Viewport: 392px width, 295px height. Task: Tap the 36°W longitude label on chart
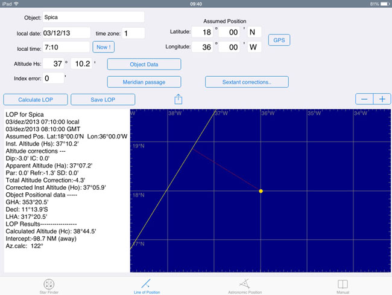point(268,113)
